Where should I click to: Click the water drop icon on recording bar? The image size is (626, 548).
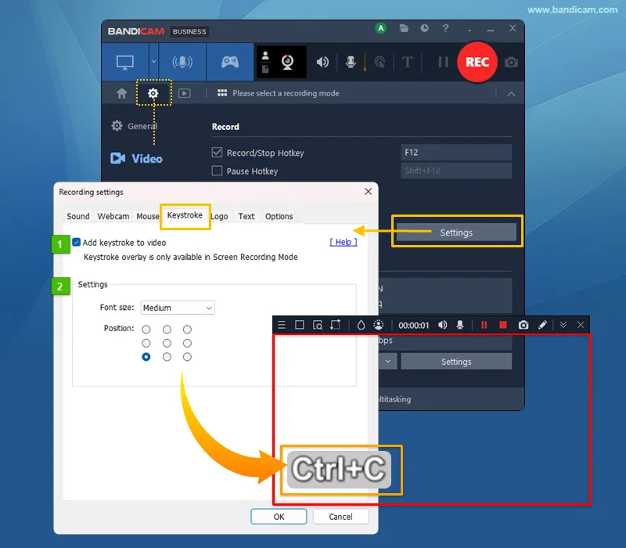tap(361, 325)
